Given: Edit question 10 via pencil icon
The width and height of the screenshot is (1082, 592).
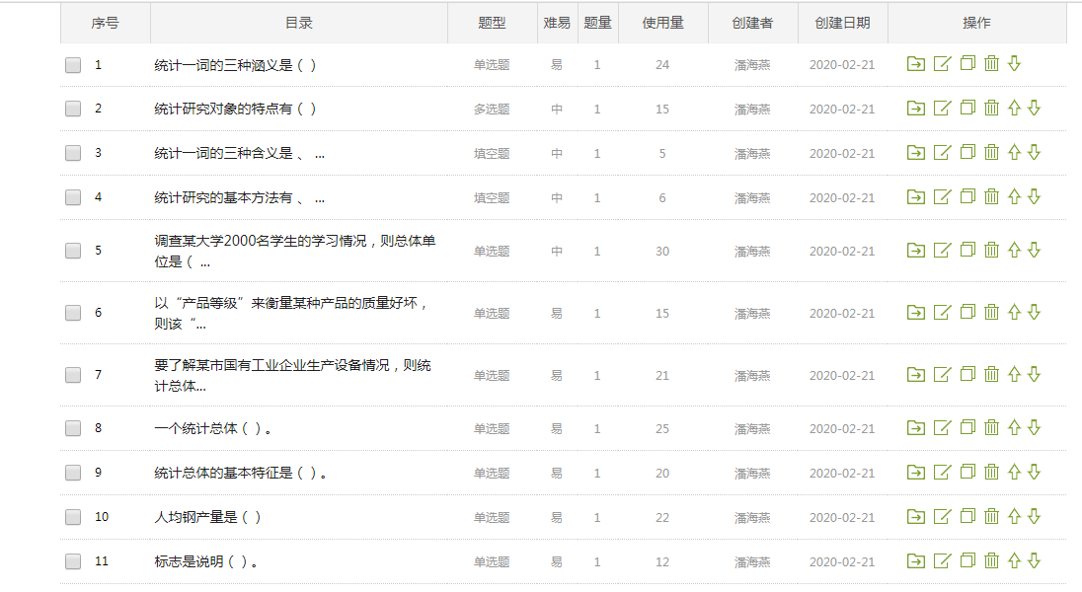Looking at the screenshot, I should coord(942,517).
